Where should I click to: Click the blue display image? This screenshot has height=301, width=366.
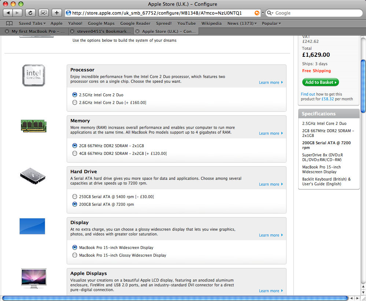pyautogui.click(x=32, y=226)
